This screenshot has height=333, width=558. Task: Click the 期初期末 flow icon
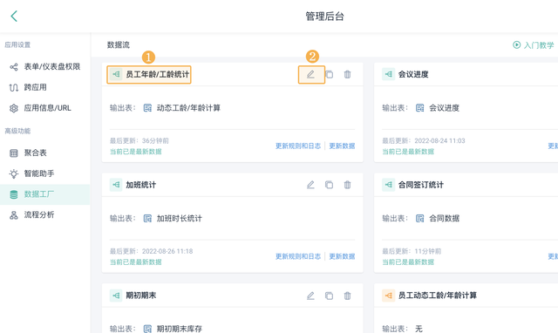click(116, 296)
